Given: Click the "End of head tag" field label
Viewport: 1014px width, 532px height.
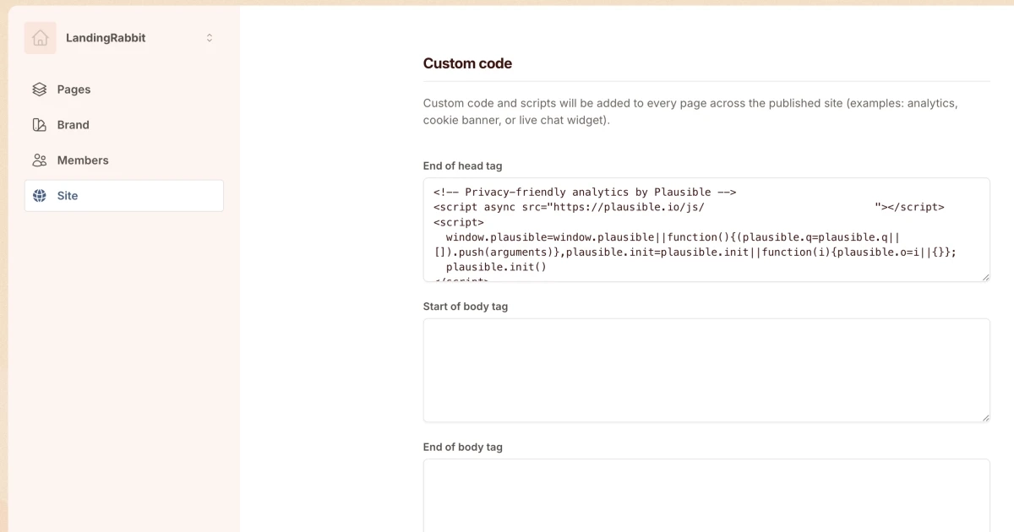Looking at the screenshot, I should point(462,166).
